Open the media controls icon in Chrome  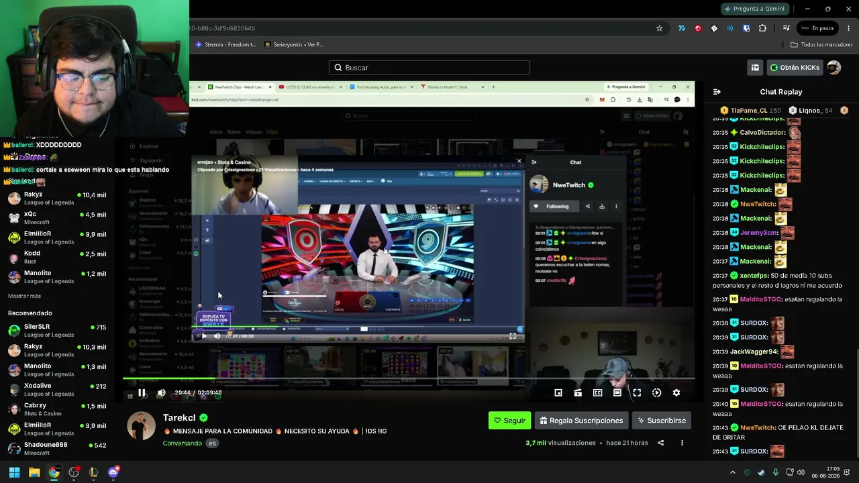point(786,28)
